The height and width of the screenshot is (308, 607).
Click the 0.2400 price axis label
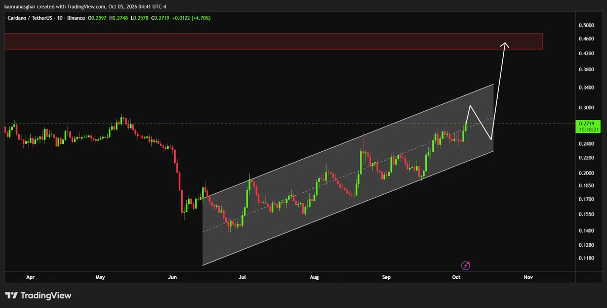tap(586, 144)
